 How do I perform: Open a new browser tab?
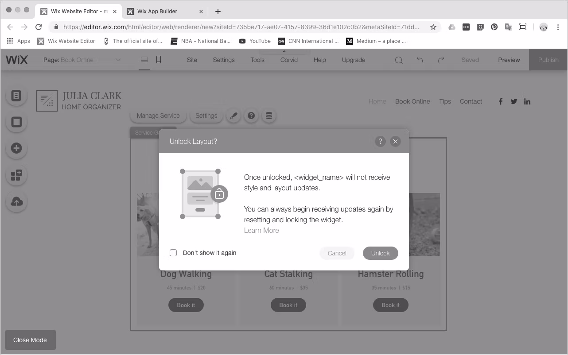tap(218, 12)
